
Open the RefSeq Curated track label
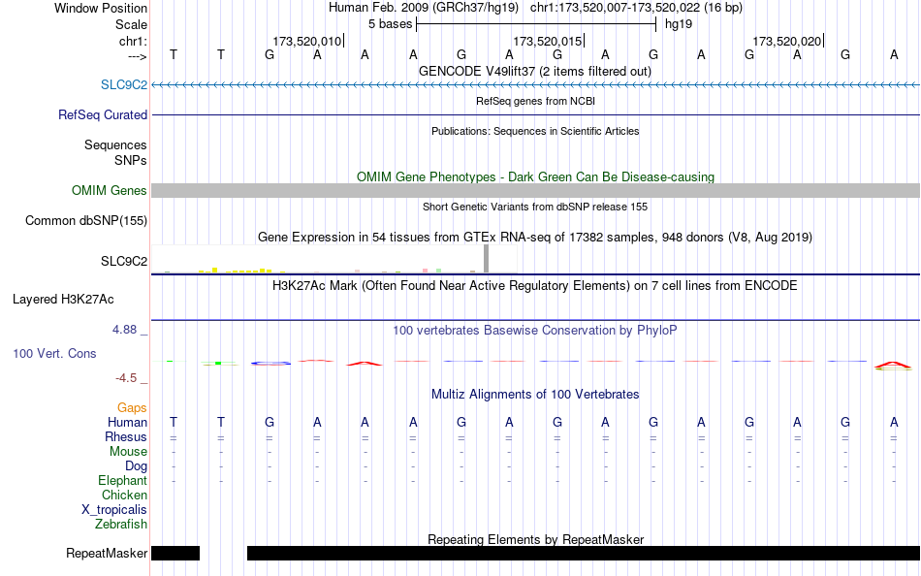click(102, 114)
